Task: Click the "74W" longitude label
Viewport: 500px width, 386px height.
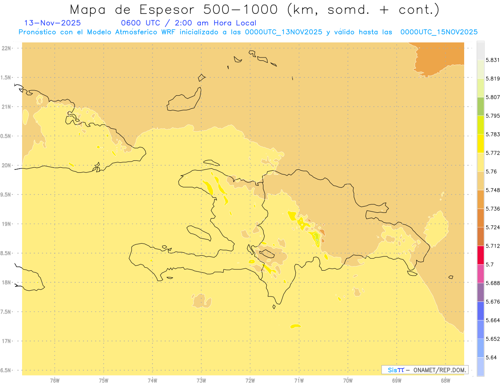Action: coord(152,381)
